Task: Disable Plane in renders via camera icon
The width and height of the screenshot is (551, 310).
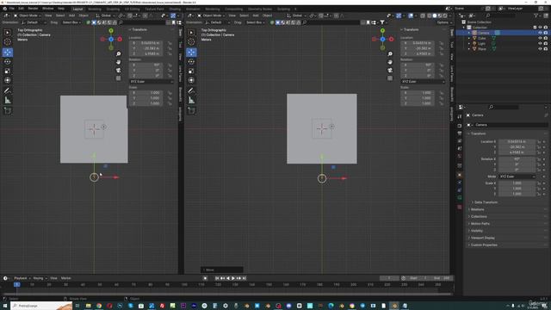Action: tap(546, 49)
